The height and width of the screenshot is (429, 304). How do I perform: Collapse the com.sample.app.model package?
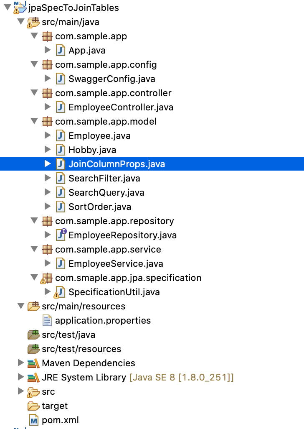coord(34,121)
